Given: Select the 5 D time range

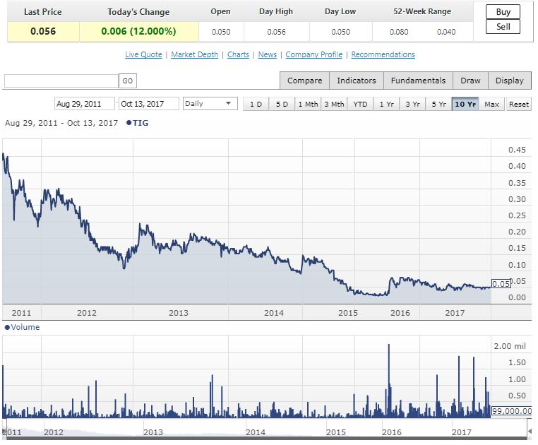Looking at the screenshot, I should 282,104.
